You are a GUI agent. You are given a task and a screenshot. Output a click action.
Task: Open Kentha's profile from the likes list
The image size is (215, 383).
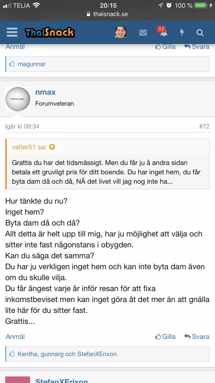[27, 354]
